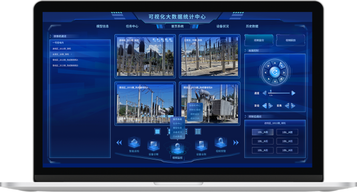Select the single-view layout icon
The image size is (357, 192).
pyautogui.click(x=157, y=131)
